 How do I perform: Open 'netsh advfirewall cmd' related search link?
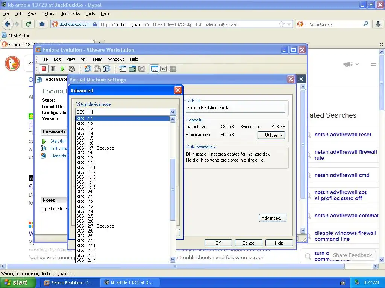click(x=342, y=175)
